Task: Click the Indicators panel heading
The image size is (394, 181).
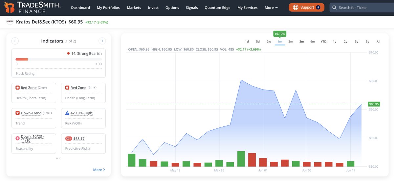Action: 52,41
